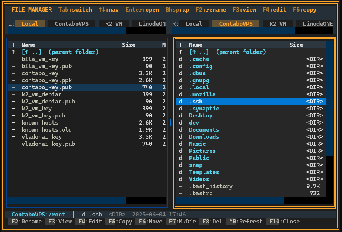This screenshot has width=342, height=232.
Task: Close the manager with F10:Close
Action: point(283,222)
